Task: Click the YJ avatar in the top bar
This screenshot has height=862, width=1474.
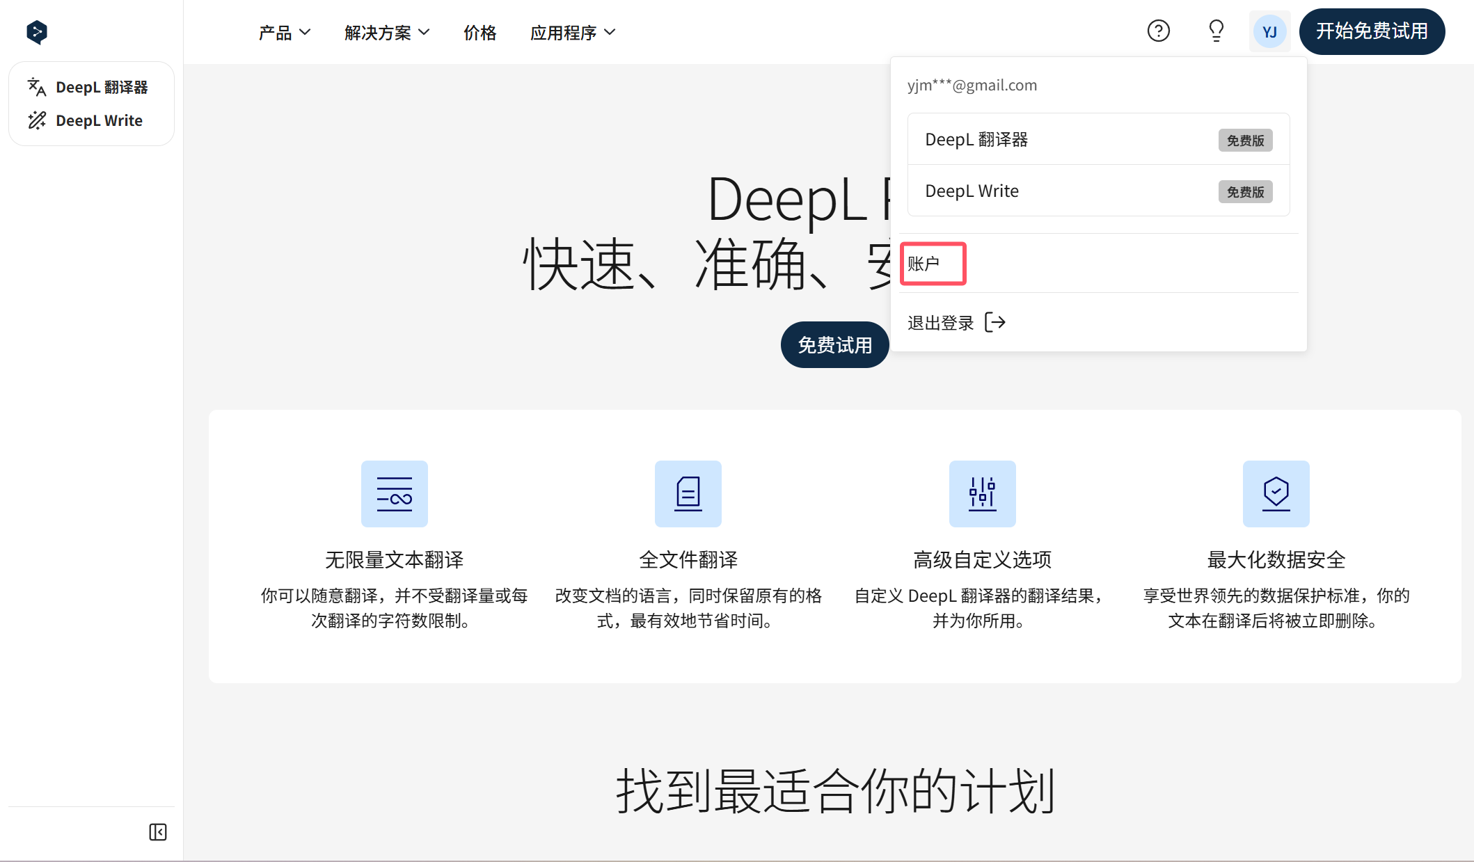Action: [x=1269, y=31]
